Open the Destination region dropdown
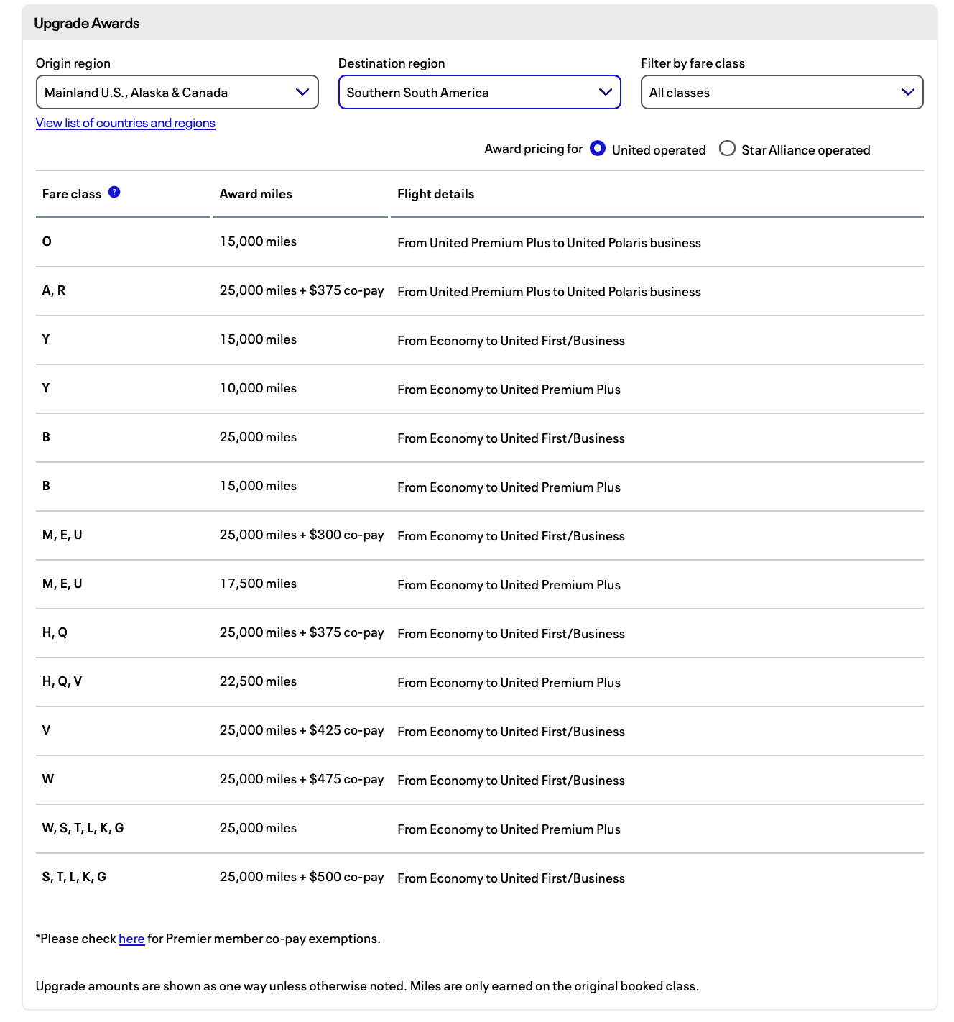Image resolution: width=954 pixels, height=1022 pixels. tap(479, 92)
